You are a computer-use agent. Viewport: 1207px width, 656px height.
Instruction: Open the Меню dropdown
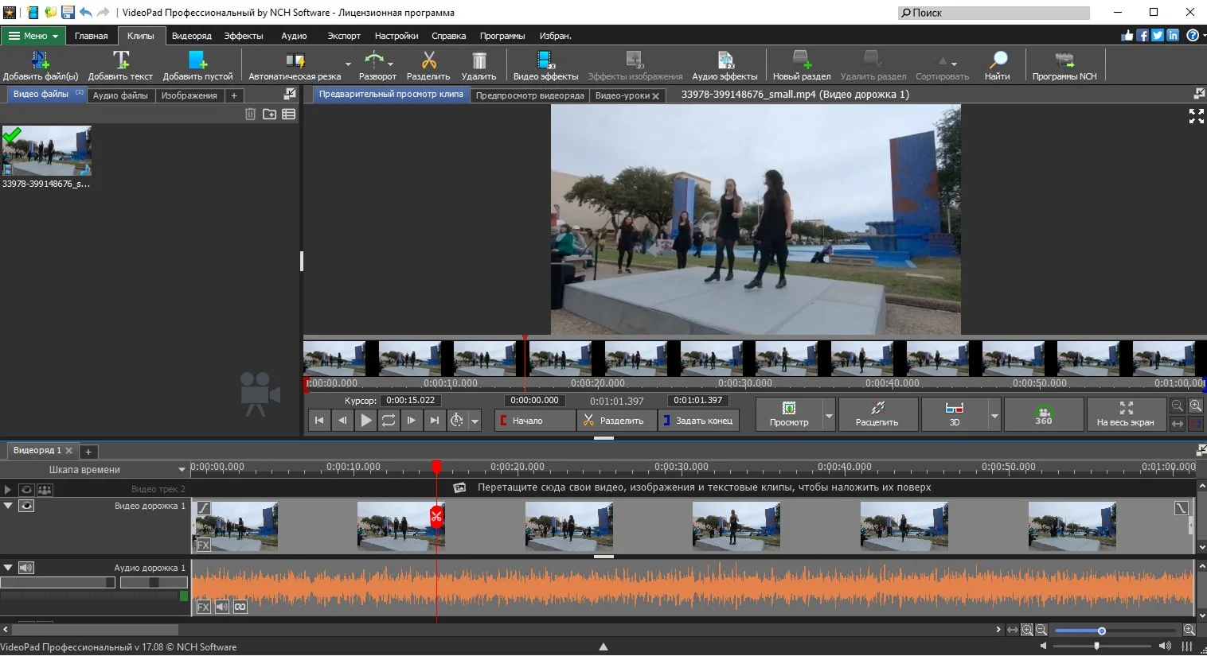click(x=33, y=36)
